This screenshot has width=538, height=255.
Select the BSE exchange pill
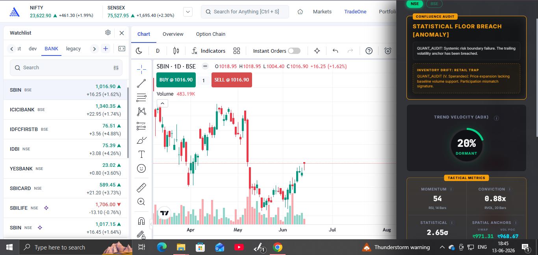(434, 4)
